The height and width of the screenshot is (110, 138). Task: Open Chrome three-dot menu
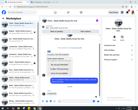(136, 7)
